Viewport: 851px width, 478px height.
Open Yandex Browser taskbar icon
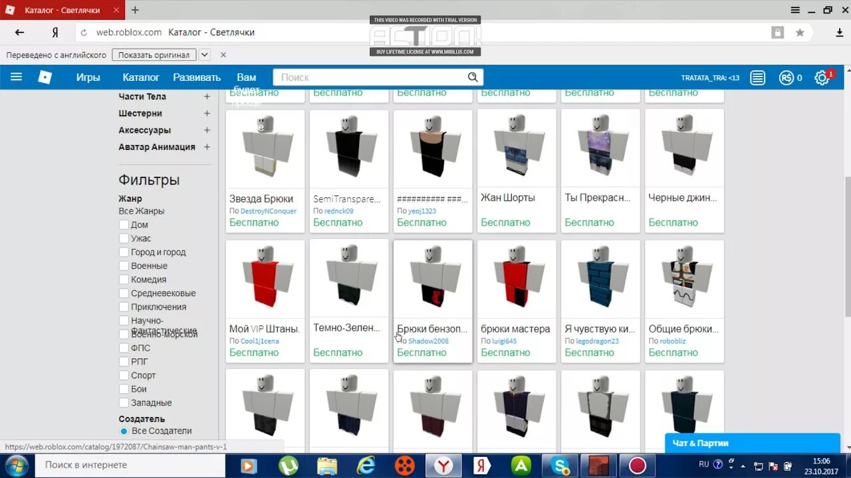click(x=443, y=465)
